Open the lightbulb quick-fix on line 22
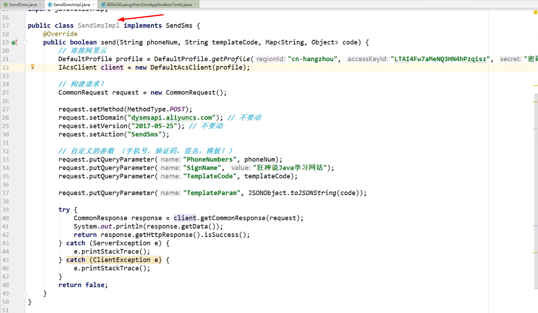The width and height of the screenshot is (538, 313). 33,67
